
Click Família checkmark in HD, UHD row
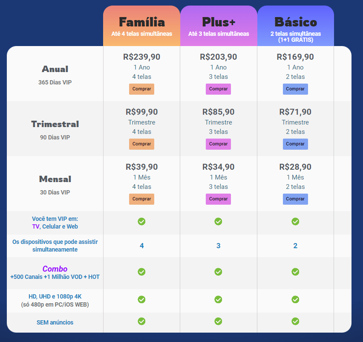(x=141, y=299)
